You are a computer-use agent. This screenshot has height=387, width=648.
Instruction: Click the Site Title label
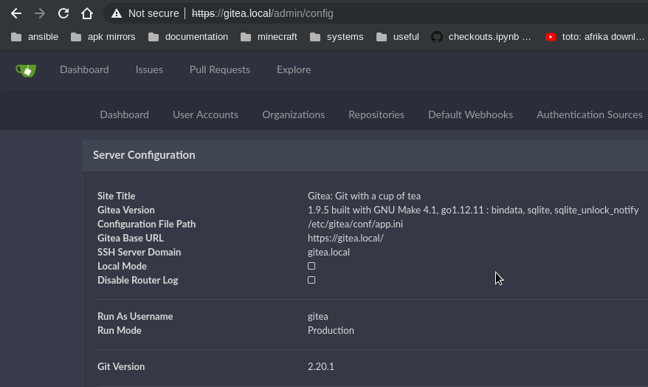point(116,196)
